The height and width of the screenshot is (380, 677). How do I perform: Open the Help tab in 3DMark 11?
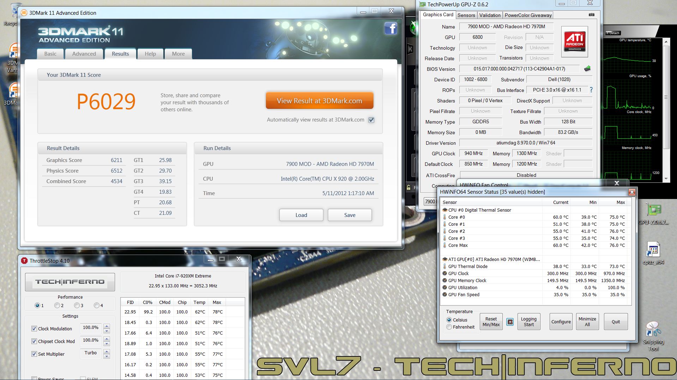point(150,54)
